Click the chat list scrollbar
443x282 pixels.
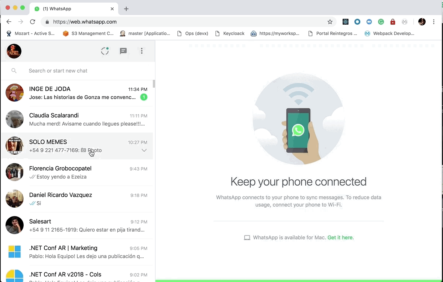click(x=154, y=84)
